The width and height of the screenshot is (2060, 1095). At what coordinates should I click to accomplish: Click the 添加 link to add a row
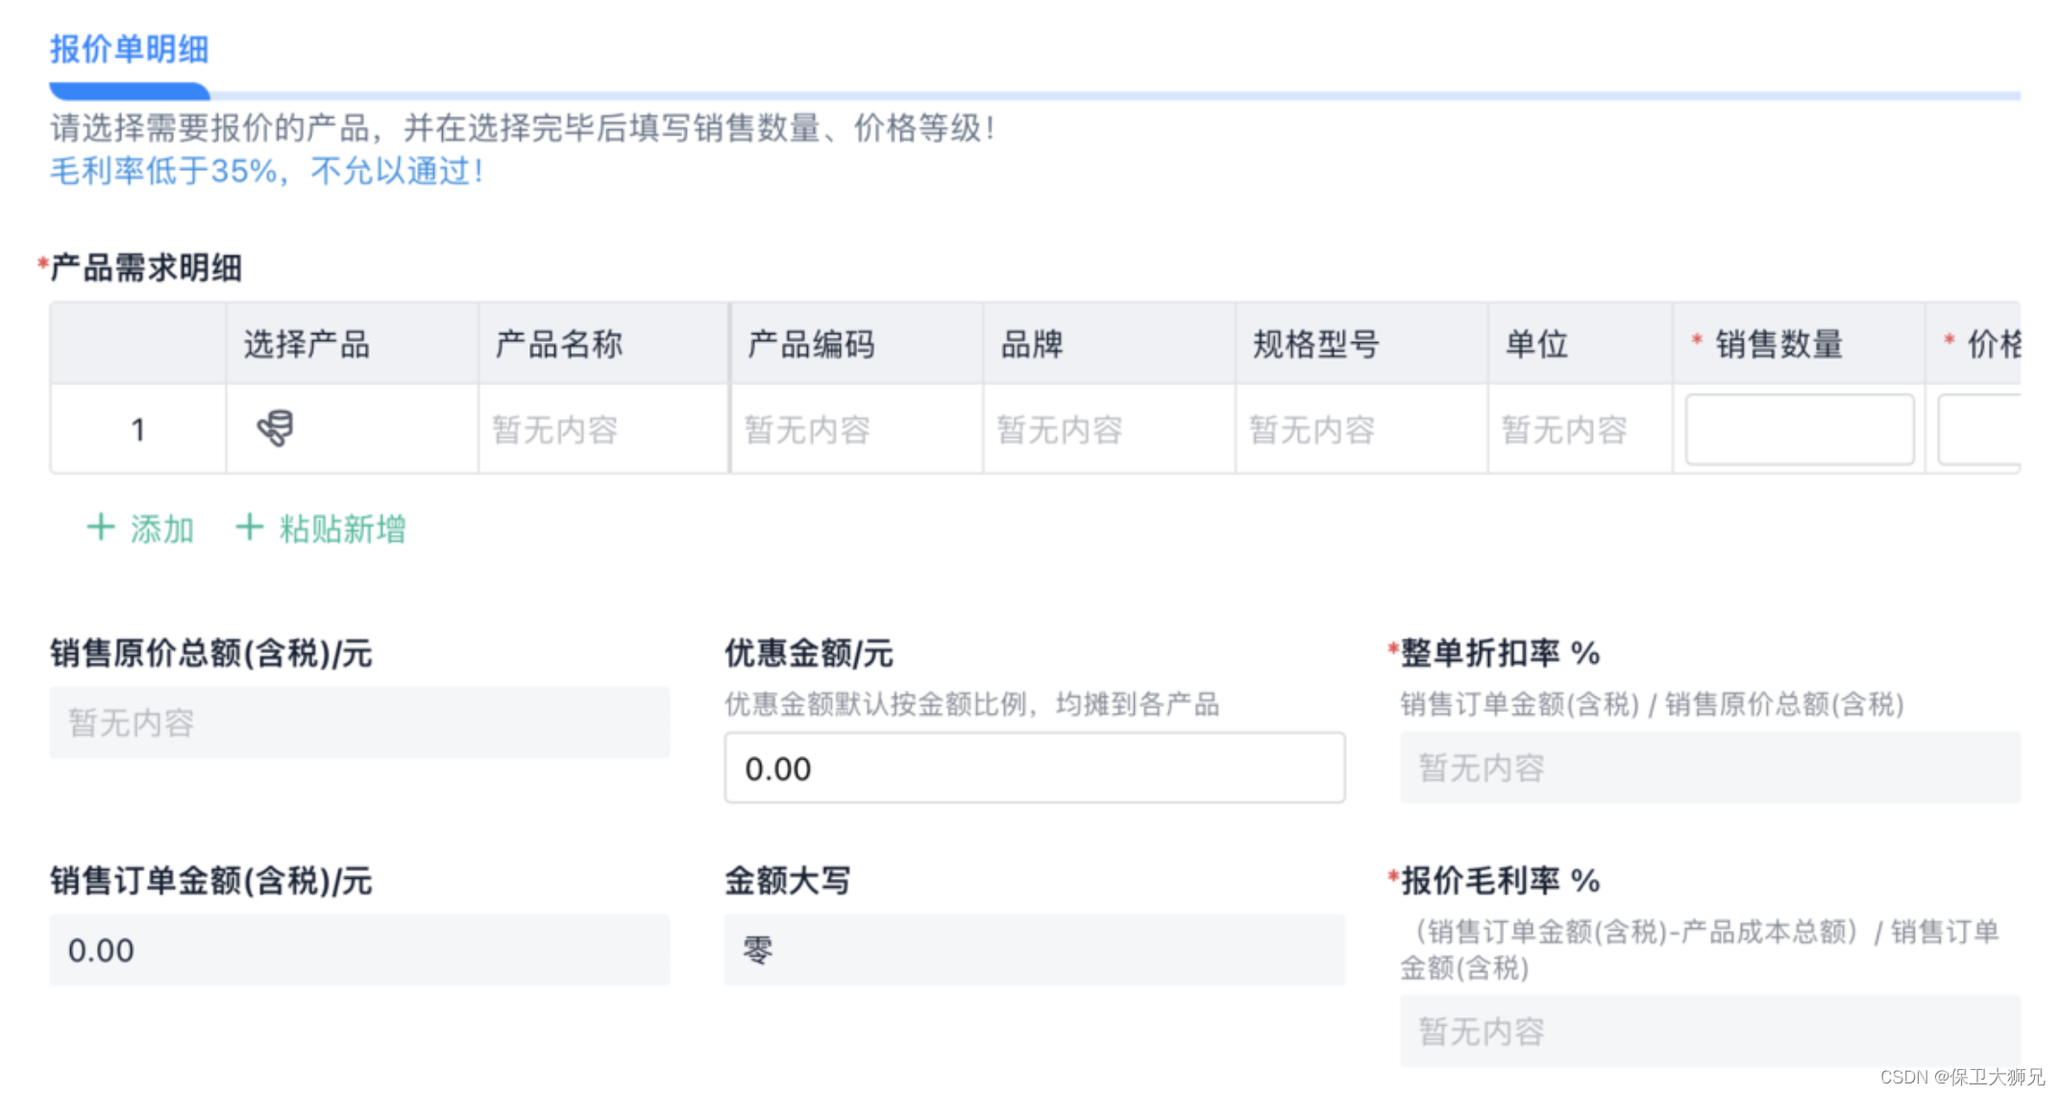point(161,529)
